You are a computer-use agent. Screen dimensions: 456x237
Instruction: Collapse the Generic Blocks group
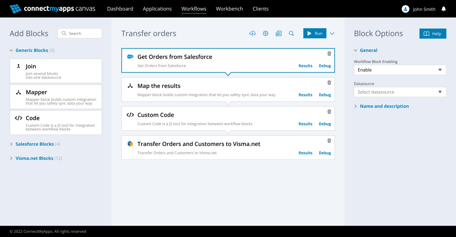(31, 50)
